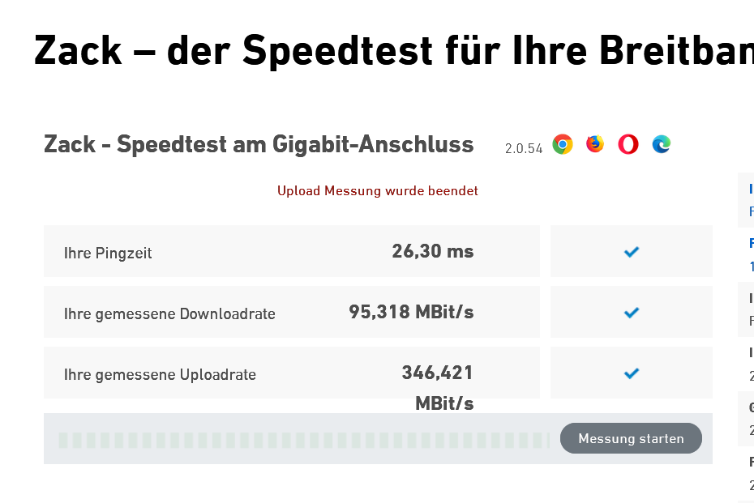
Task: Click the checkmark in the Pingzeit row
Action: 632,252
